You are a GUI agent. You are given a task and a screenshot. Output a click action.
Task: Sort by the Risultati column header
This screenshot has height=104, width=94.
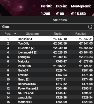click(81, 34)
